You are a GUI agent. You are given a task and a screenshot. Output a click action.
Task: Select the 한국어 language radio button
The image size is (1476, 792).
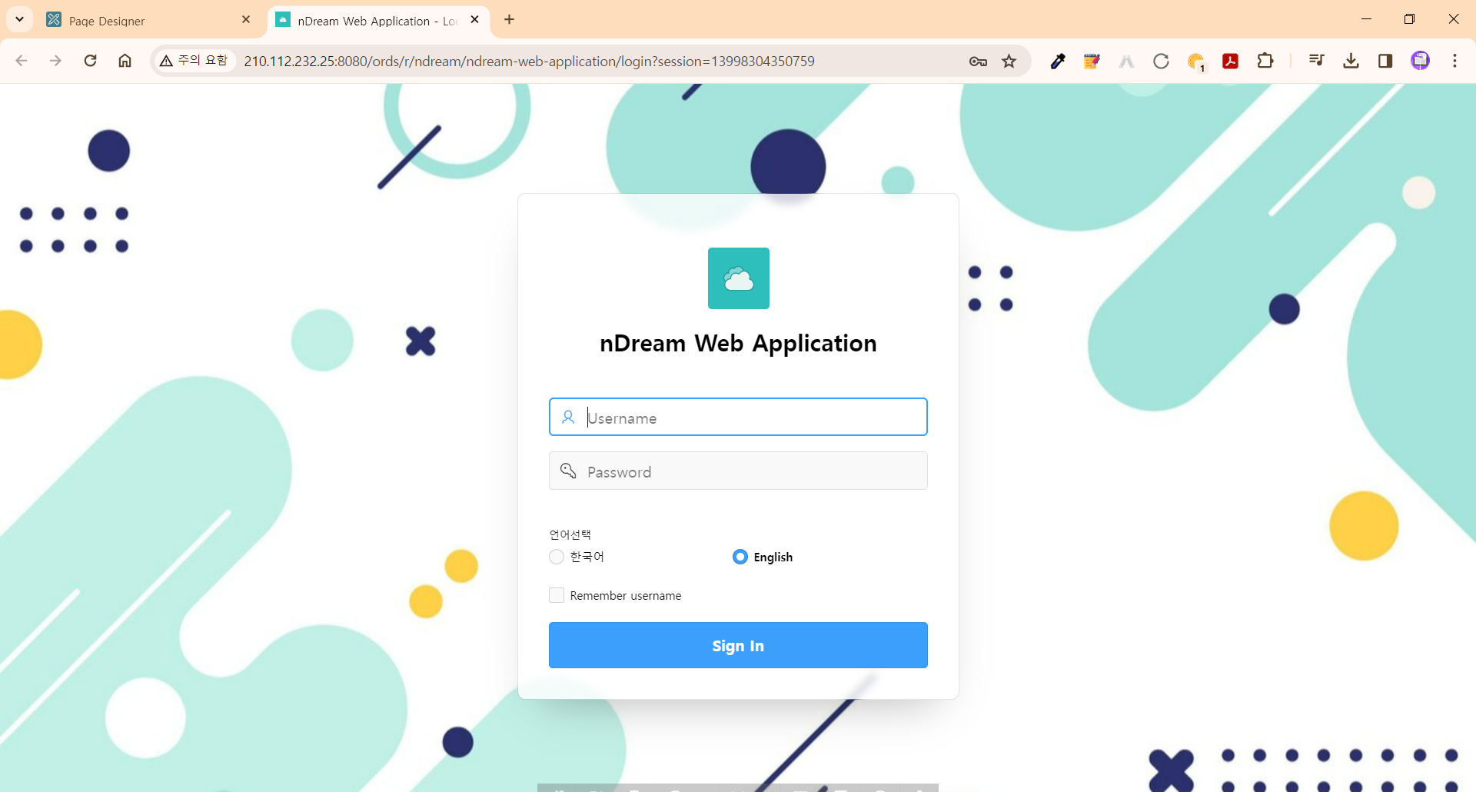pyautogui.click(x=557, y=557)
